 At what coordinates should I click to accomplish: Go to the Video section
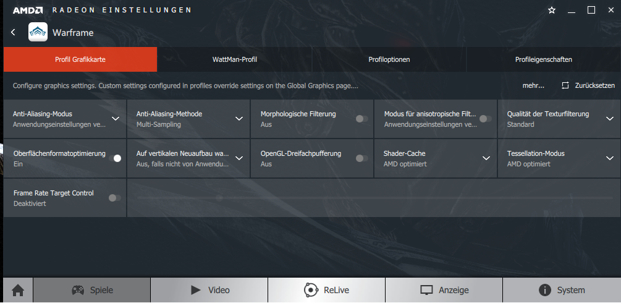(209, 290)
